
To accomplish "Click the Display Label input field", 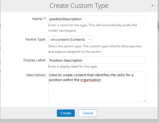I will coord(97,60).
